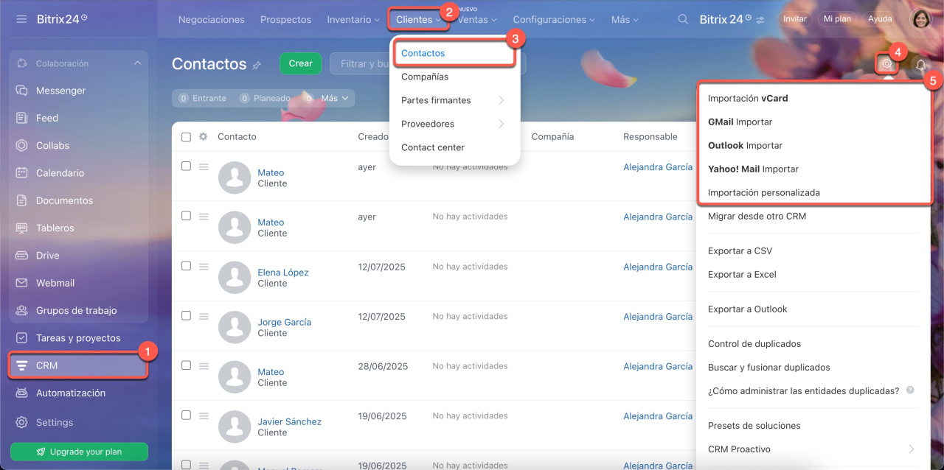The height and width of the screenshot is (470, 944).
Task: Click the Invitar button
Action: [794, 19]
